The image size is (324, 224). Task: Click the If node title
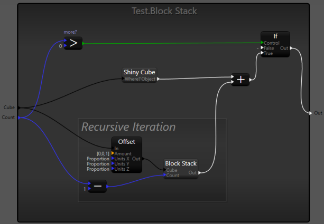[275, 36]
